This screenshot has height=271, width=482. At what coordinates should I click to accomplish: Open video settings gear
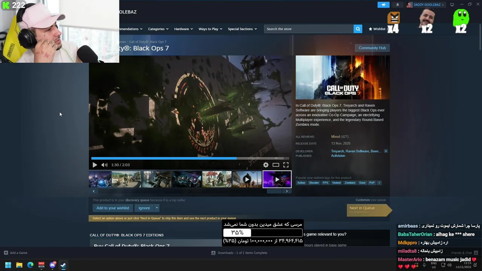266,165
